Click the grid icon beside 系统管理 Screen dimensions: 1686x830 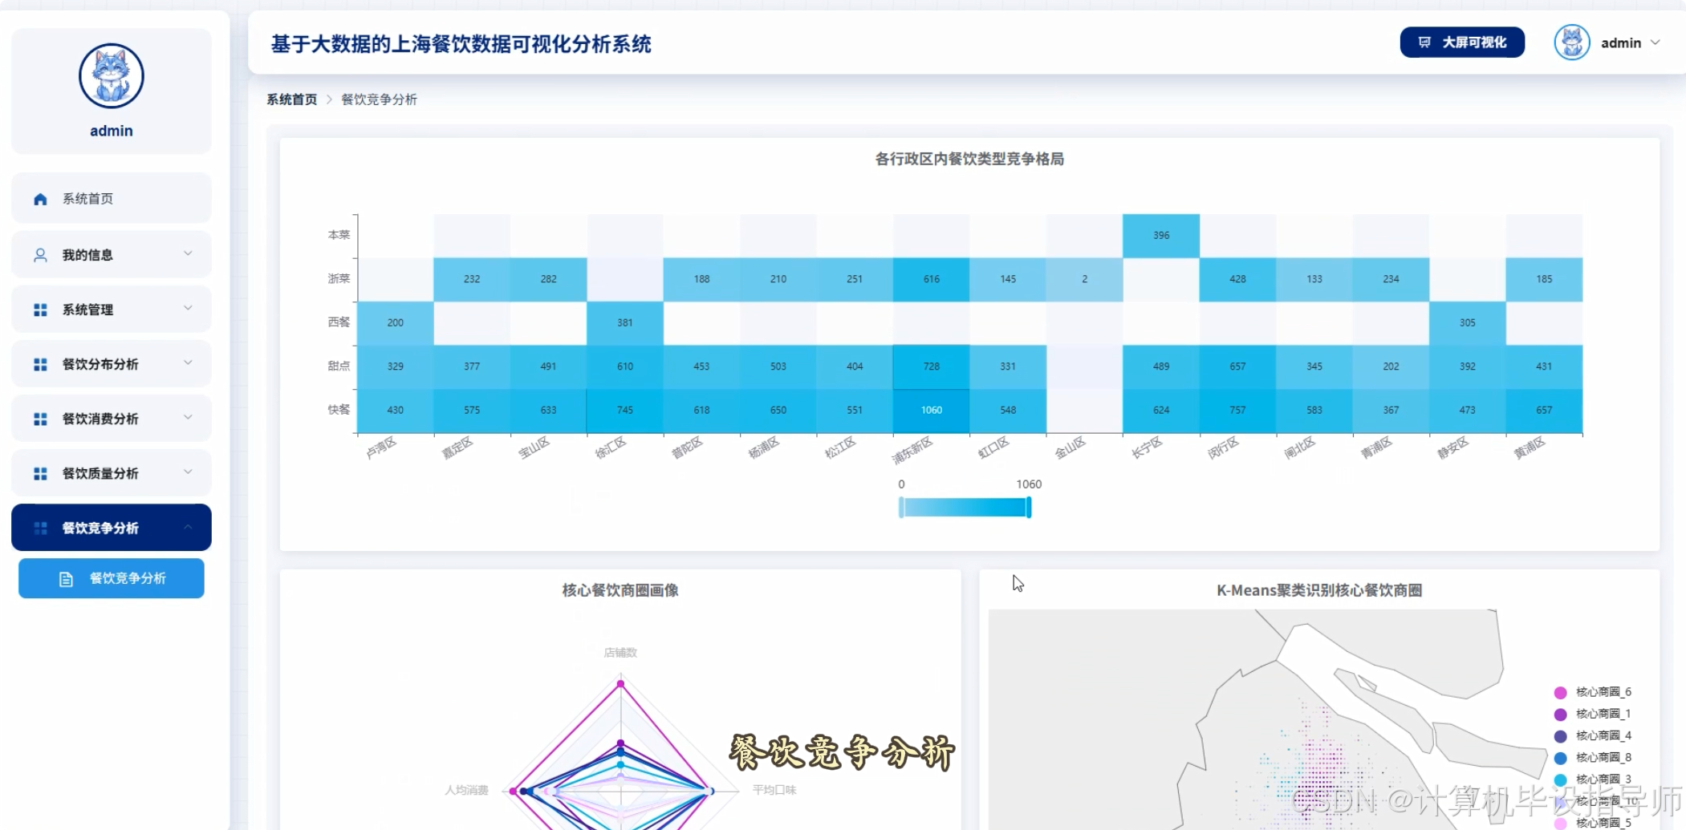(39, 309)
